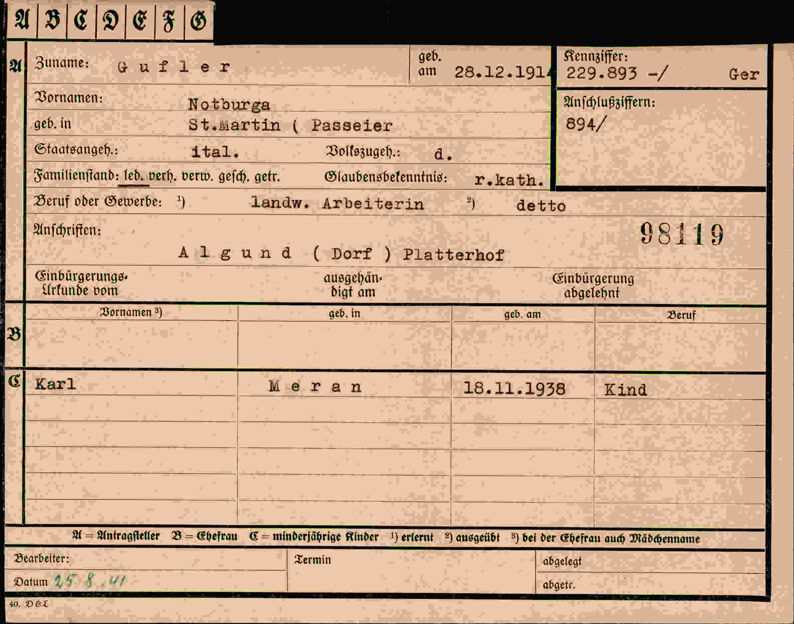Screen dimensions: 794x624
Task: Click child's occupation 'Kind'
Action: [x=625, y=390]
